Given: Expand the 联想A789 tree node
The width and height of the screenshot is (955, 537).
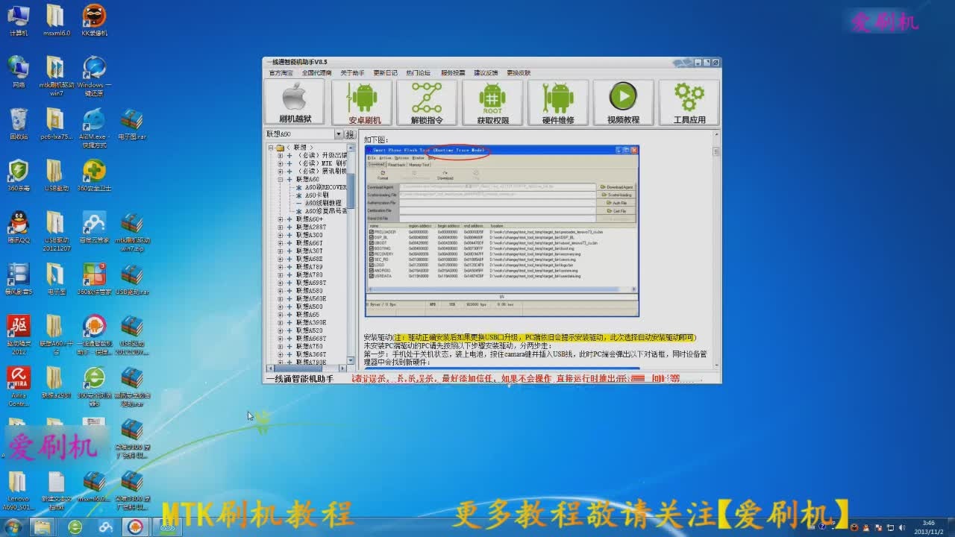Looking at the screenshot, I should 281,267.
